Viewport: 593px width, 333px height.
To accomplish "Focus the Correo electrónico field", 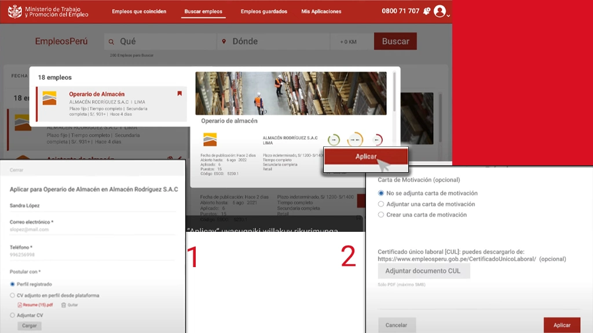I will 93,230.
